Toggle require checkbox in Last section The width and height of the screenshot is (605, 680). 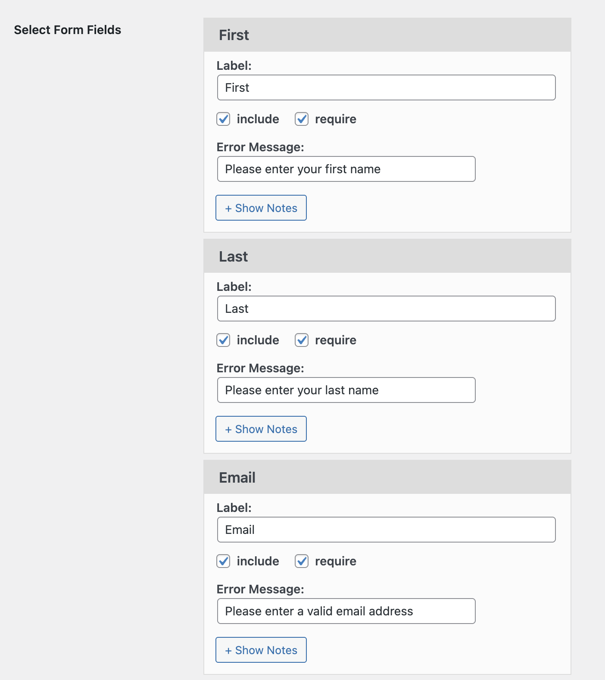(x=302, y=340)
